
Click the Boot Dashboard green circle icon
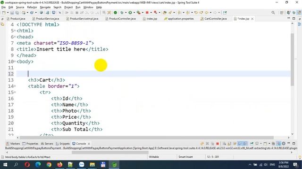click(115, 13)
